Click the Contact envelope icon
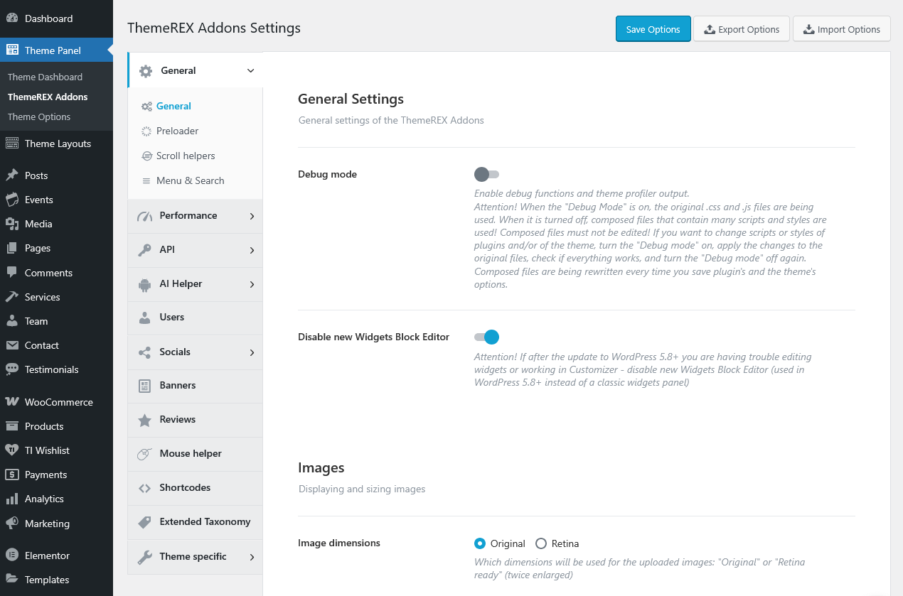 12,345
